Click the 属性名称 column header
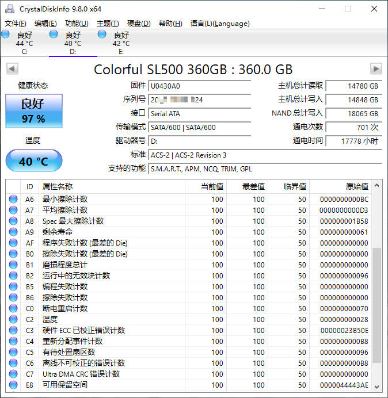 coord(112,186)
